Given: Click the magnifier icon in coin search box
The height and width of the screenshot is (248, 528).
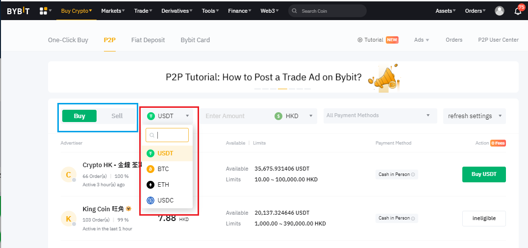Looking at the screenshot, I should coord(152,135).
